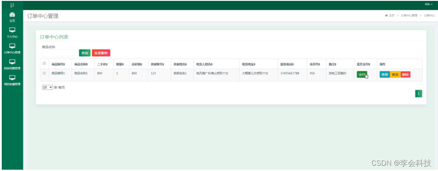Open the 10 per-page dropdown
The image size is (438, 171).
point(47,87)
